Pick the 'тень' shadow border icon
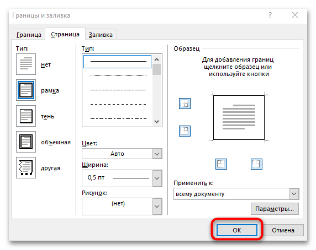316x250 pixels. pos(26,116)
